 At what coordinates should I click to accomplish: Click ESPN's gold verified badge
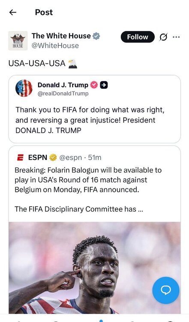(53, 158)
